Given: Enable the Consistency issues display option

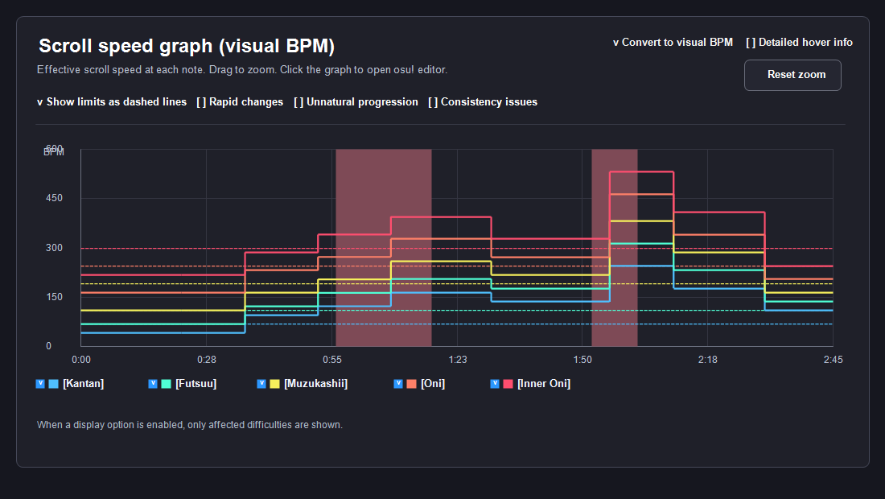Looking at the screenshot, I should 483,102.
